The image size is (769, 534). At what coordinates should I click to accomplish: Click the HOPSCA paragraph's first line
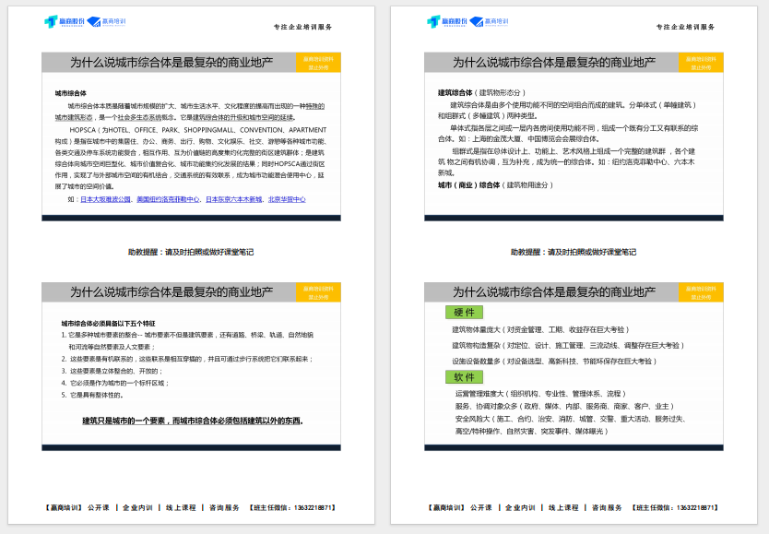pos(197,130)
